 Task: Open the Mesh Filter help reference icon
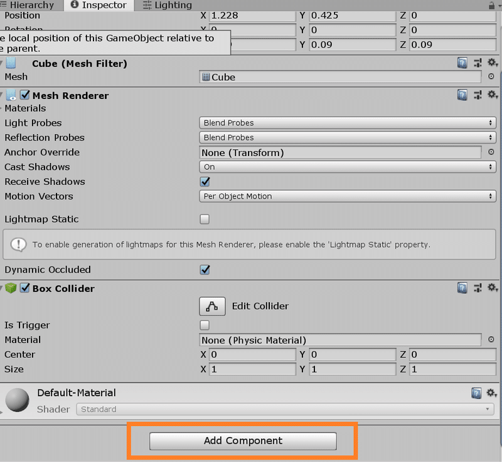coord(462,63)
